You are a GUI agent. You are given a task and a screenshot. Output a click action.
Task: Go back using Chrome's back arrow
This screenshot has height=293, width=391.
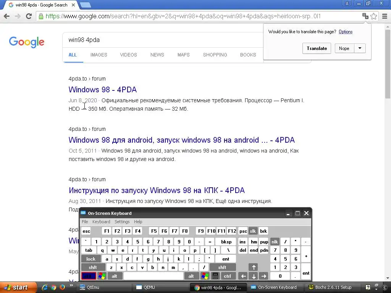click(7, 16)
